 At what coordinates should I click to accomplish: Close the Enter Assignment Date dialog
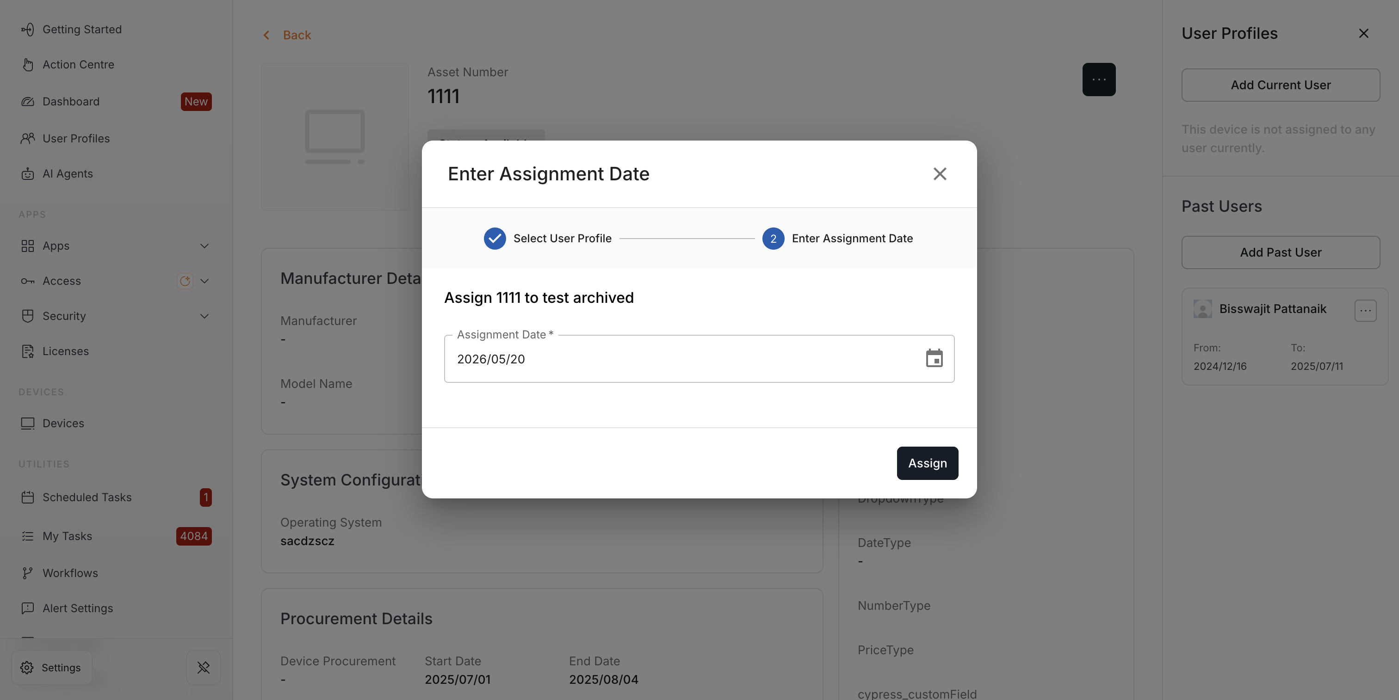tap(940, 174)
